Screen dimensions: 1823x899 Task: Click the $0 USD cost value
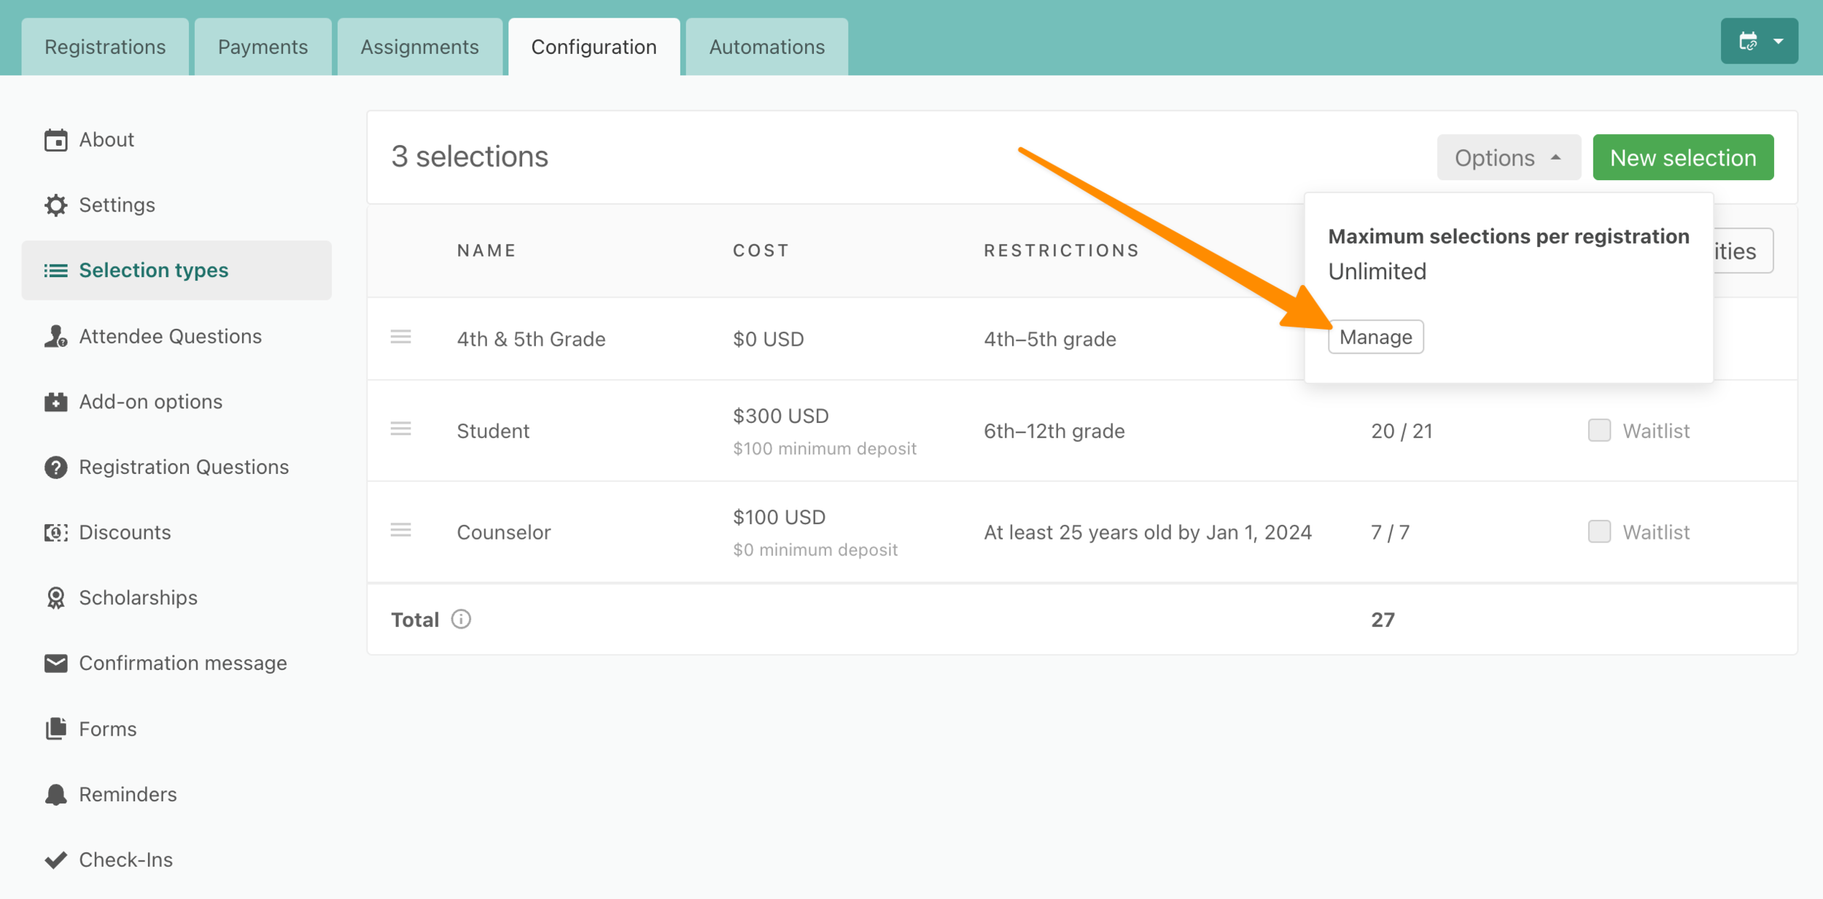[769, 339]
